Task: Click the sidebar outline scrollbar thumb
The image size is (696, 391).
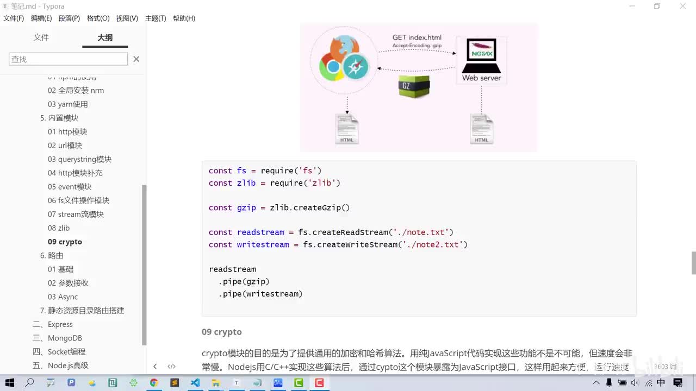Action: 144,265
